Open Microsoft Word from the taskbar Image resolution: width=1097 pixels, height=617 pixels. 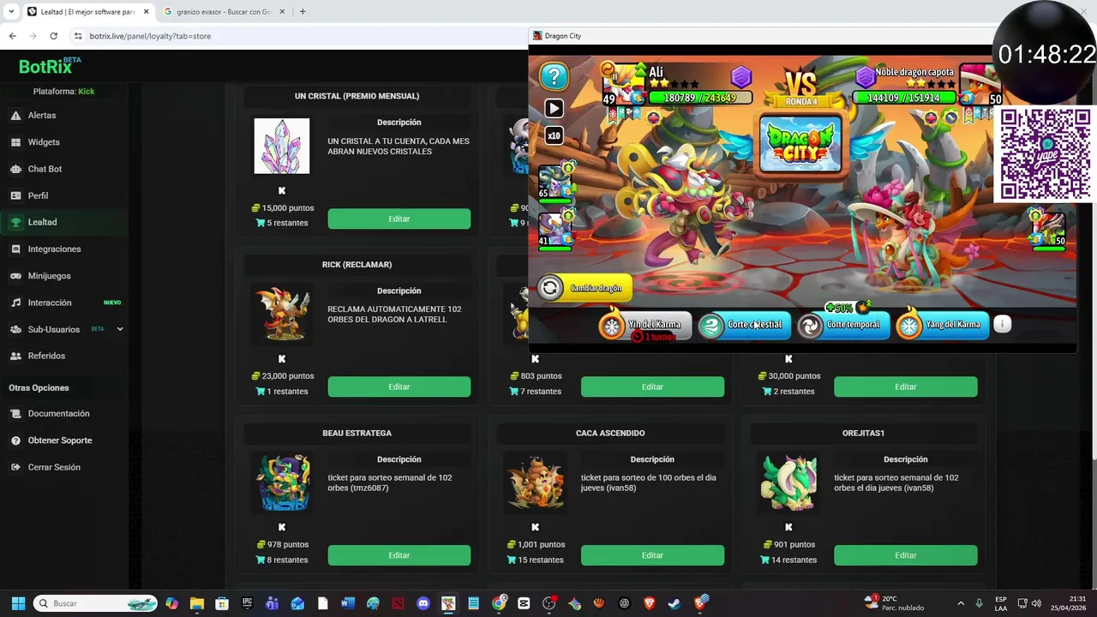pyautogui.click(x=348, y=603)
